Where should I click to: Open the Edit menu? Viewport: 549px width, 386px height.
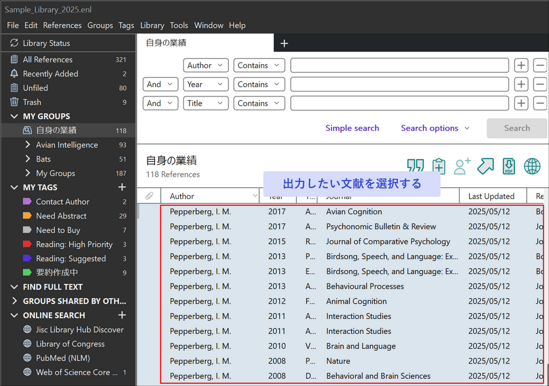point(31,25)
